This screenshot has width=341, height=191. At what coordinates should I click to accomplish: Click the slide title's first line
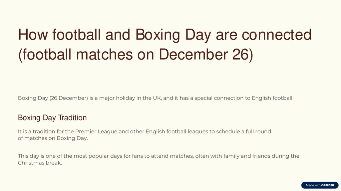(x=165, y=35)
